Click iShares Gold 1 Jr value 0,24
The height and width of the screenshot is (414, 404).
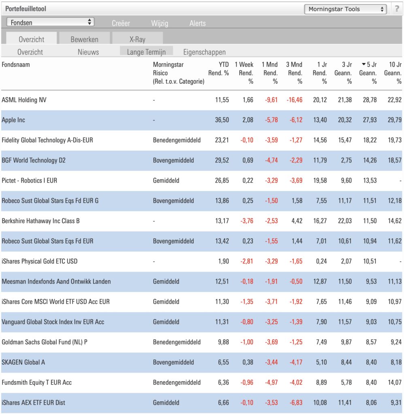[x=321, y=261]
